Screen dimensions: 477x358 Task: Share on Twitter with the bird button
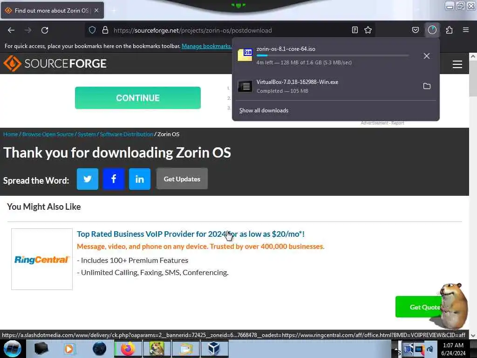(x=88, y=179)
